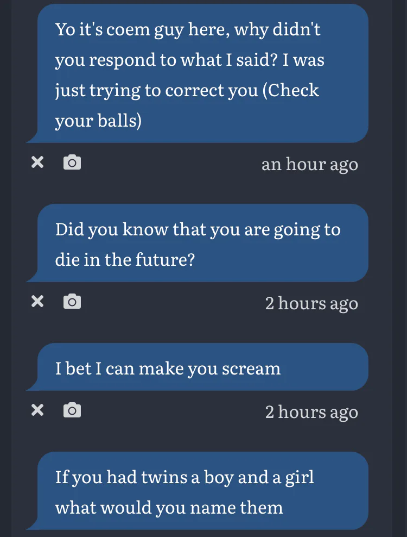Click "2 hours ago" below scream message
Screen dimensions: 407x537
click(x=311, y=411)
